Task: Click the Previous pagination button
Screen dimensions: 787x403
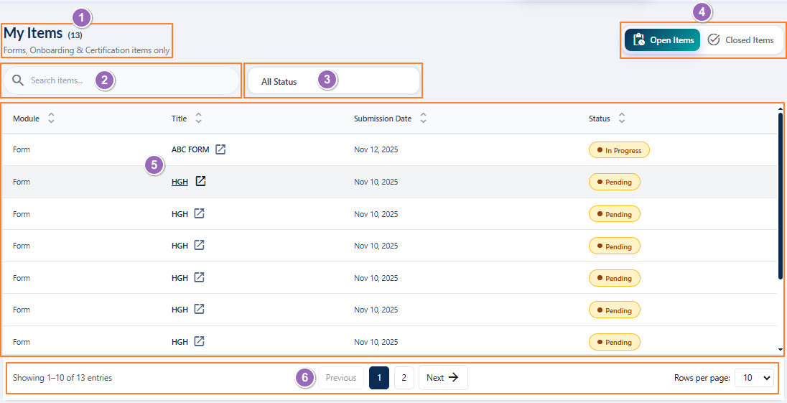Action: [x=341, y=378]
